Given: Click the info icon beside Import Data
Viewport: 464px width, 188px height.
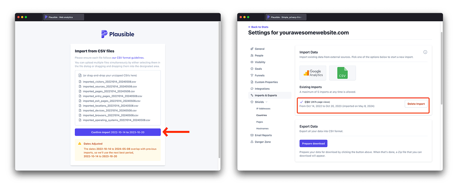Looking at the screenshot, I should (425, 52).
